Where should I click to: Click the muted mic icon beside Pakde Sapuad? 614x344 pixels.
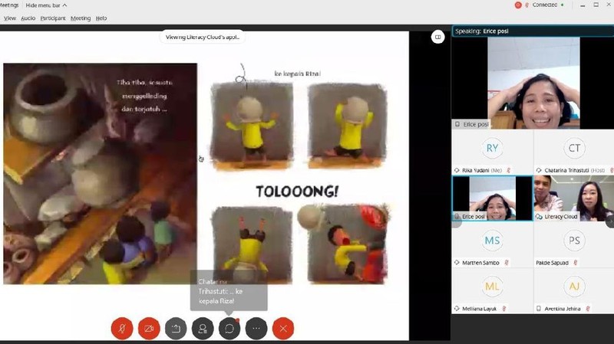(x=575, y=263)
